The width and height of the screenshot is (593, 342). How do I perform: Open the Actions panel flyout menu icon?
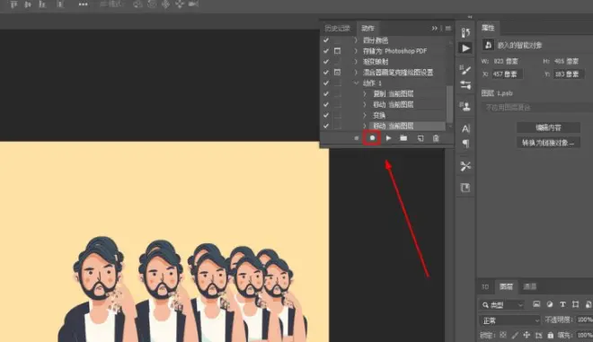tap(448, 29)
